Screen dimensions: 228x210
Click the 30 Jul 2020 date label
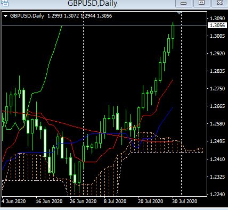185,201
